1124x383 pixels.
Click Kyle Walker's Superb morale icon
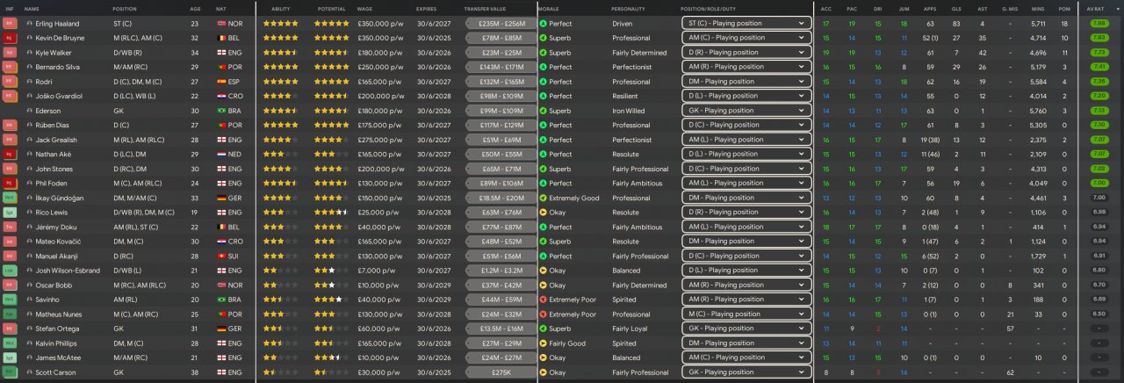[x=543, y=53]
